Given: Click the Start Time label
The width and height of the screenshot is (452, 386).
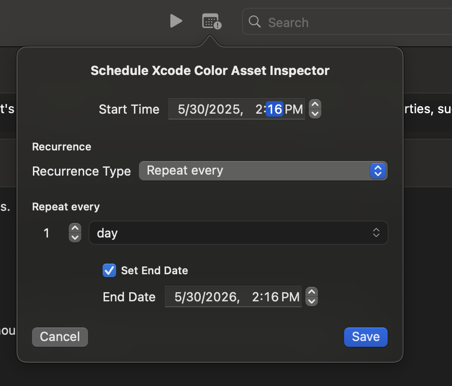Looking at the screenshot, I should coord(129,109).
